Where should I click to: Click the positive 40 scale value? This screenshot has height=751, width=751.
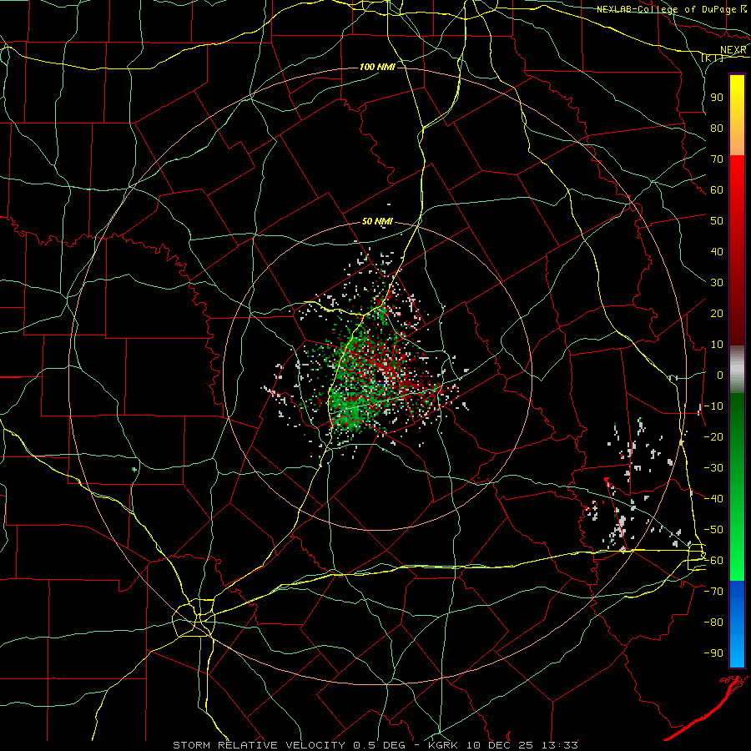tap(717, 251)
